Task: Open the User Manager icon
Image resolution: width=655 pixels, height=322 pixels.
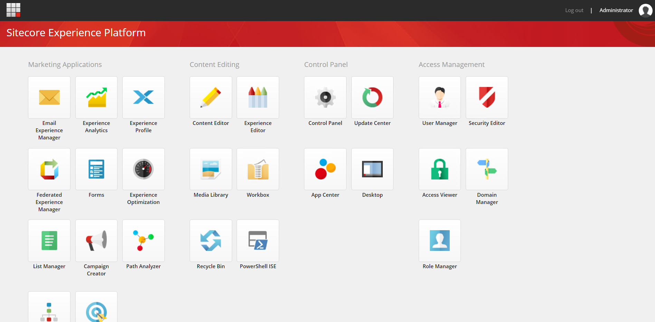Action: click(x=440, y=97)
